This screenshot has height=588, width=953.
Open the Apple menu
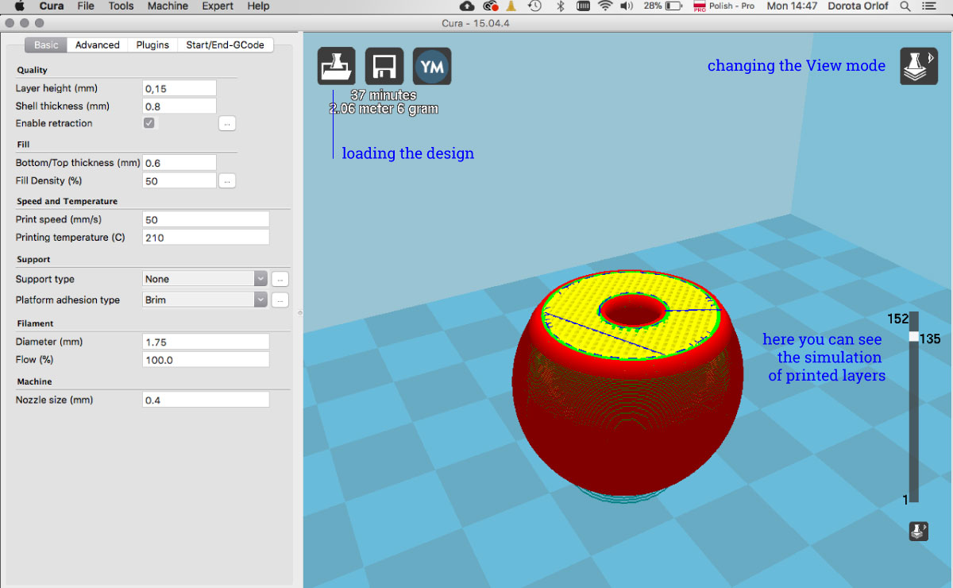click(20, 6)
